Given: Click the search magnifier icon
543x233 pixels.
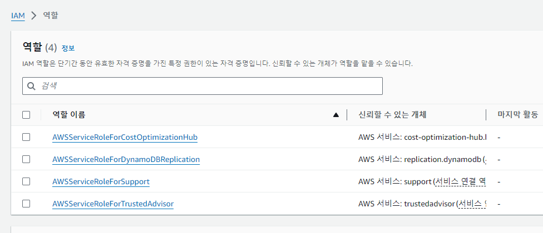Looking at the screenshot, I should point(31,86).
